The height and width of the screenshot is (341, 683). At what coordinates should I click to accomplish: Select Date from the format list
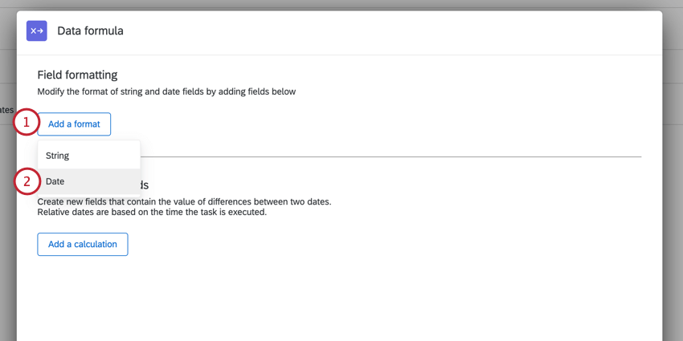[55, 181]
